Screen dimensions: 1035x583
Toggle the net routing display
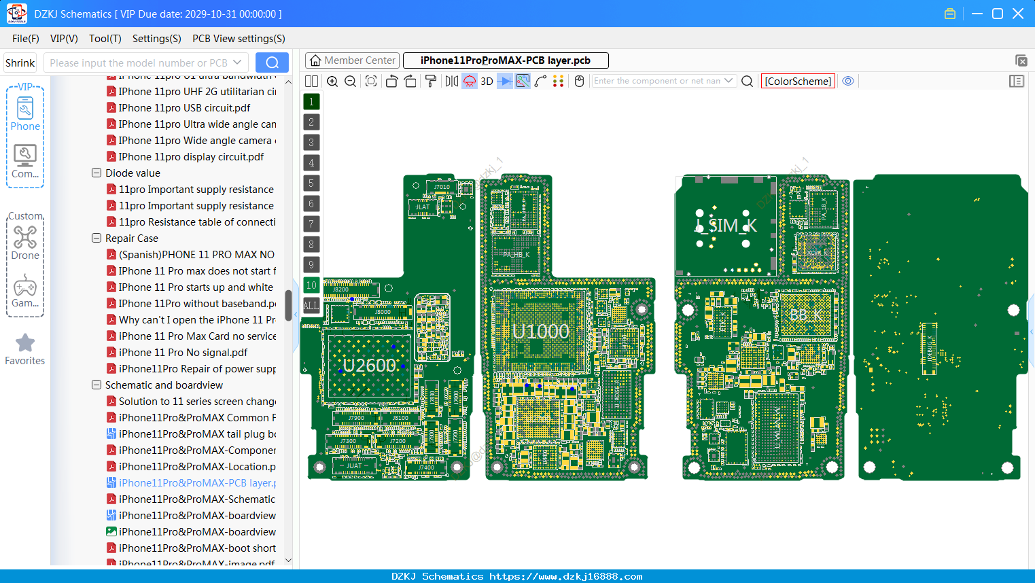(x=523, y=81)
